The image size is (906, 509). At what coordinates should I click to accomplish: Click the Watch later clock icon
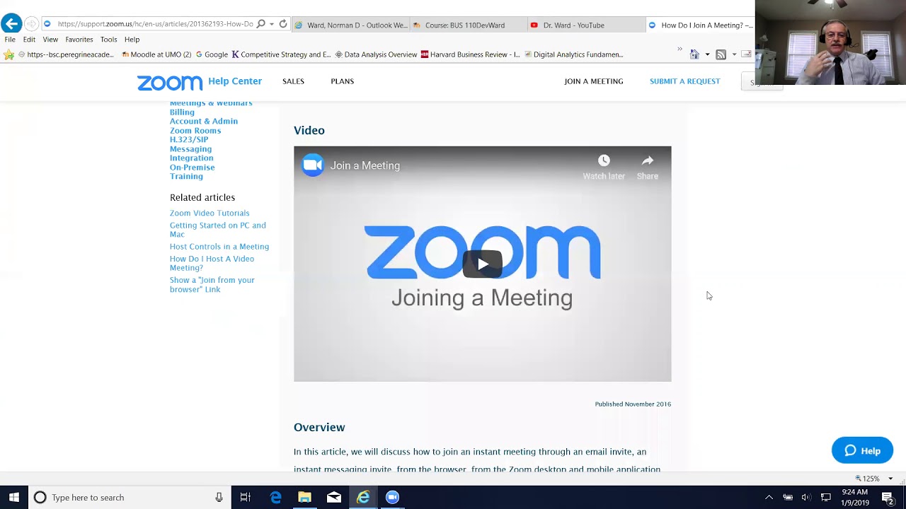604,161
